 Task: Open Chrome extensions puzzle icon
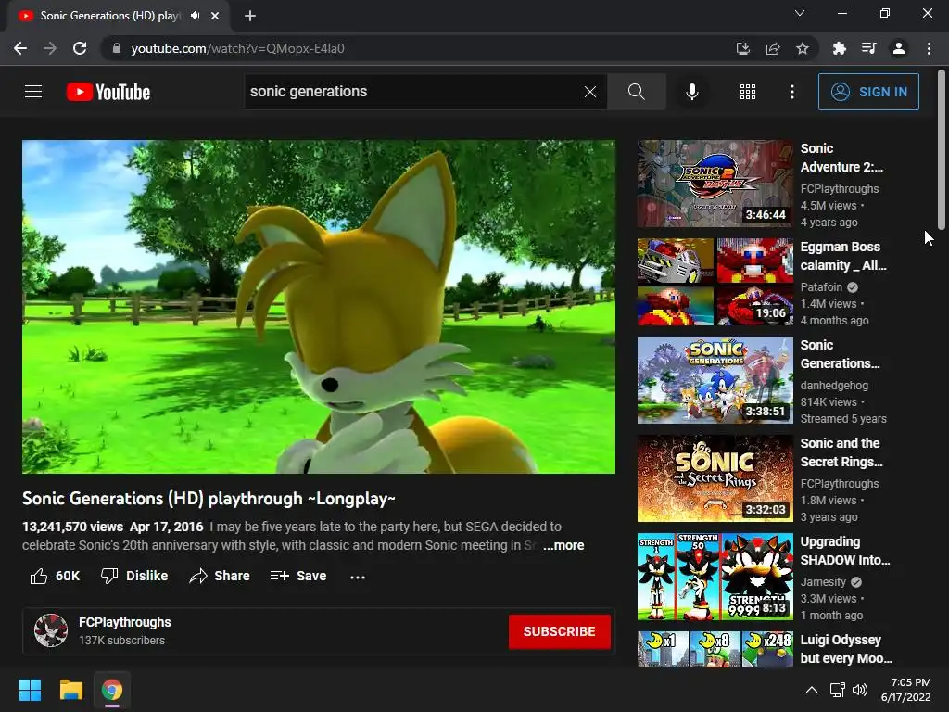pos(839,48)
